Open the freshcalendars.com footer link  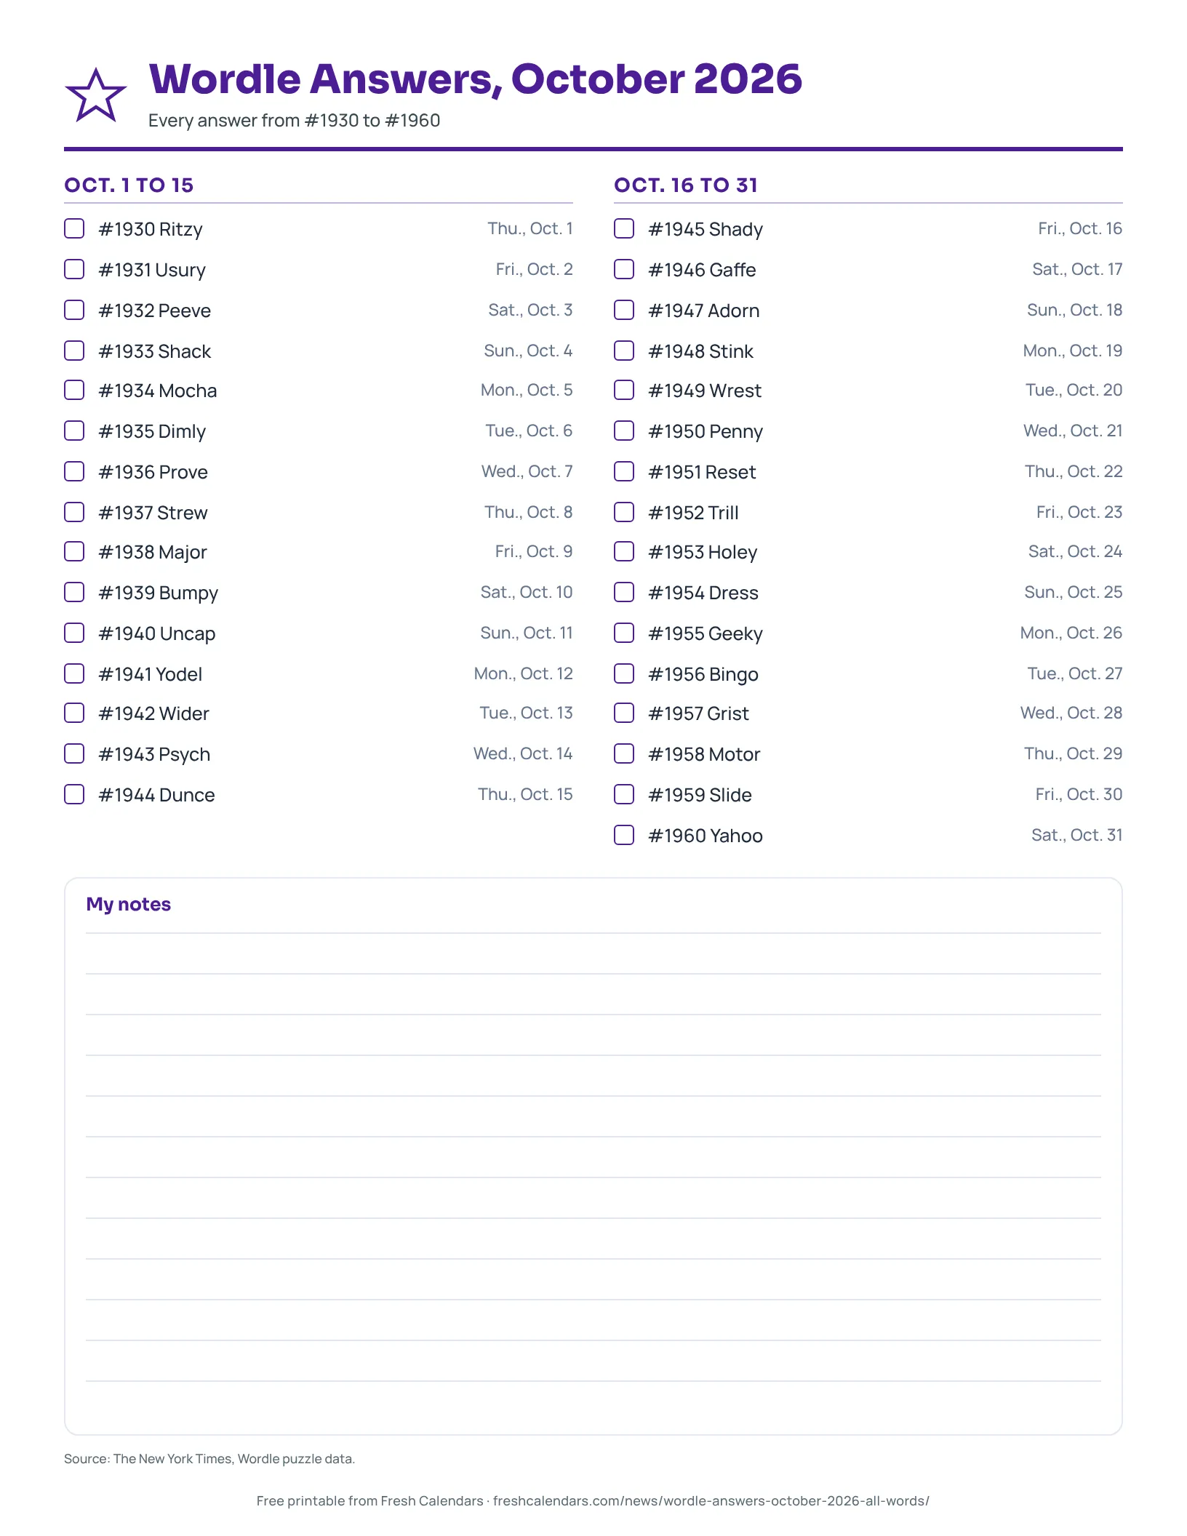[x=711, y=1501]
